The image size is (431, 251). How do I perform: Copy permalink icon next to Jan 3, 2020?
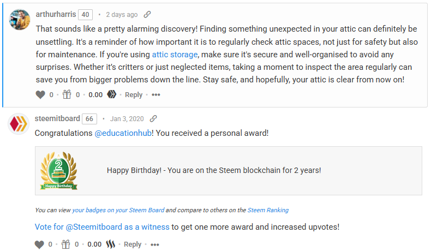(153, 118)
